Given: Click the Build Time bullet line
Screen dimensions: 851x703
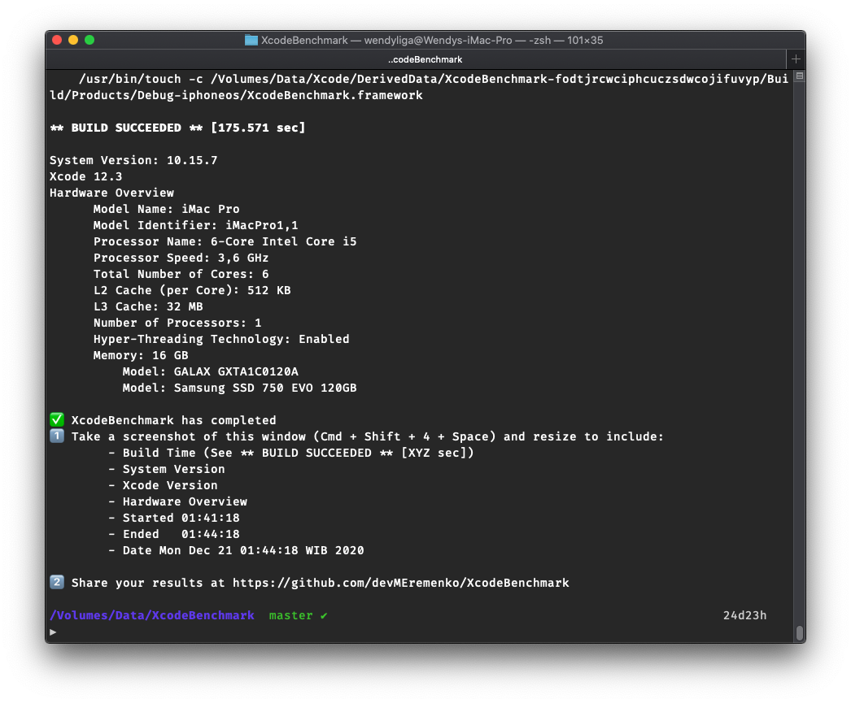Looking at the screenshot, I should (291, 453).
